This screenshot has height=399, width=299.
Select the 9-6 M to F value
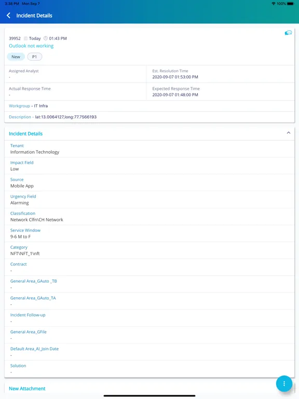(21, 237)
